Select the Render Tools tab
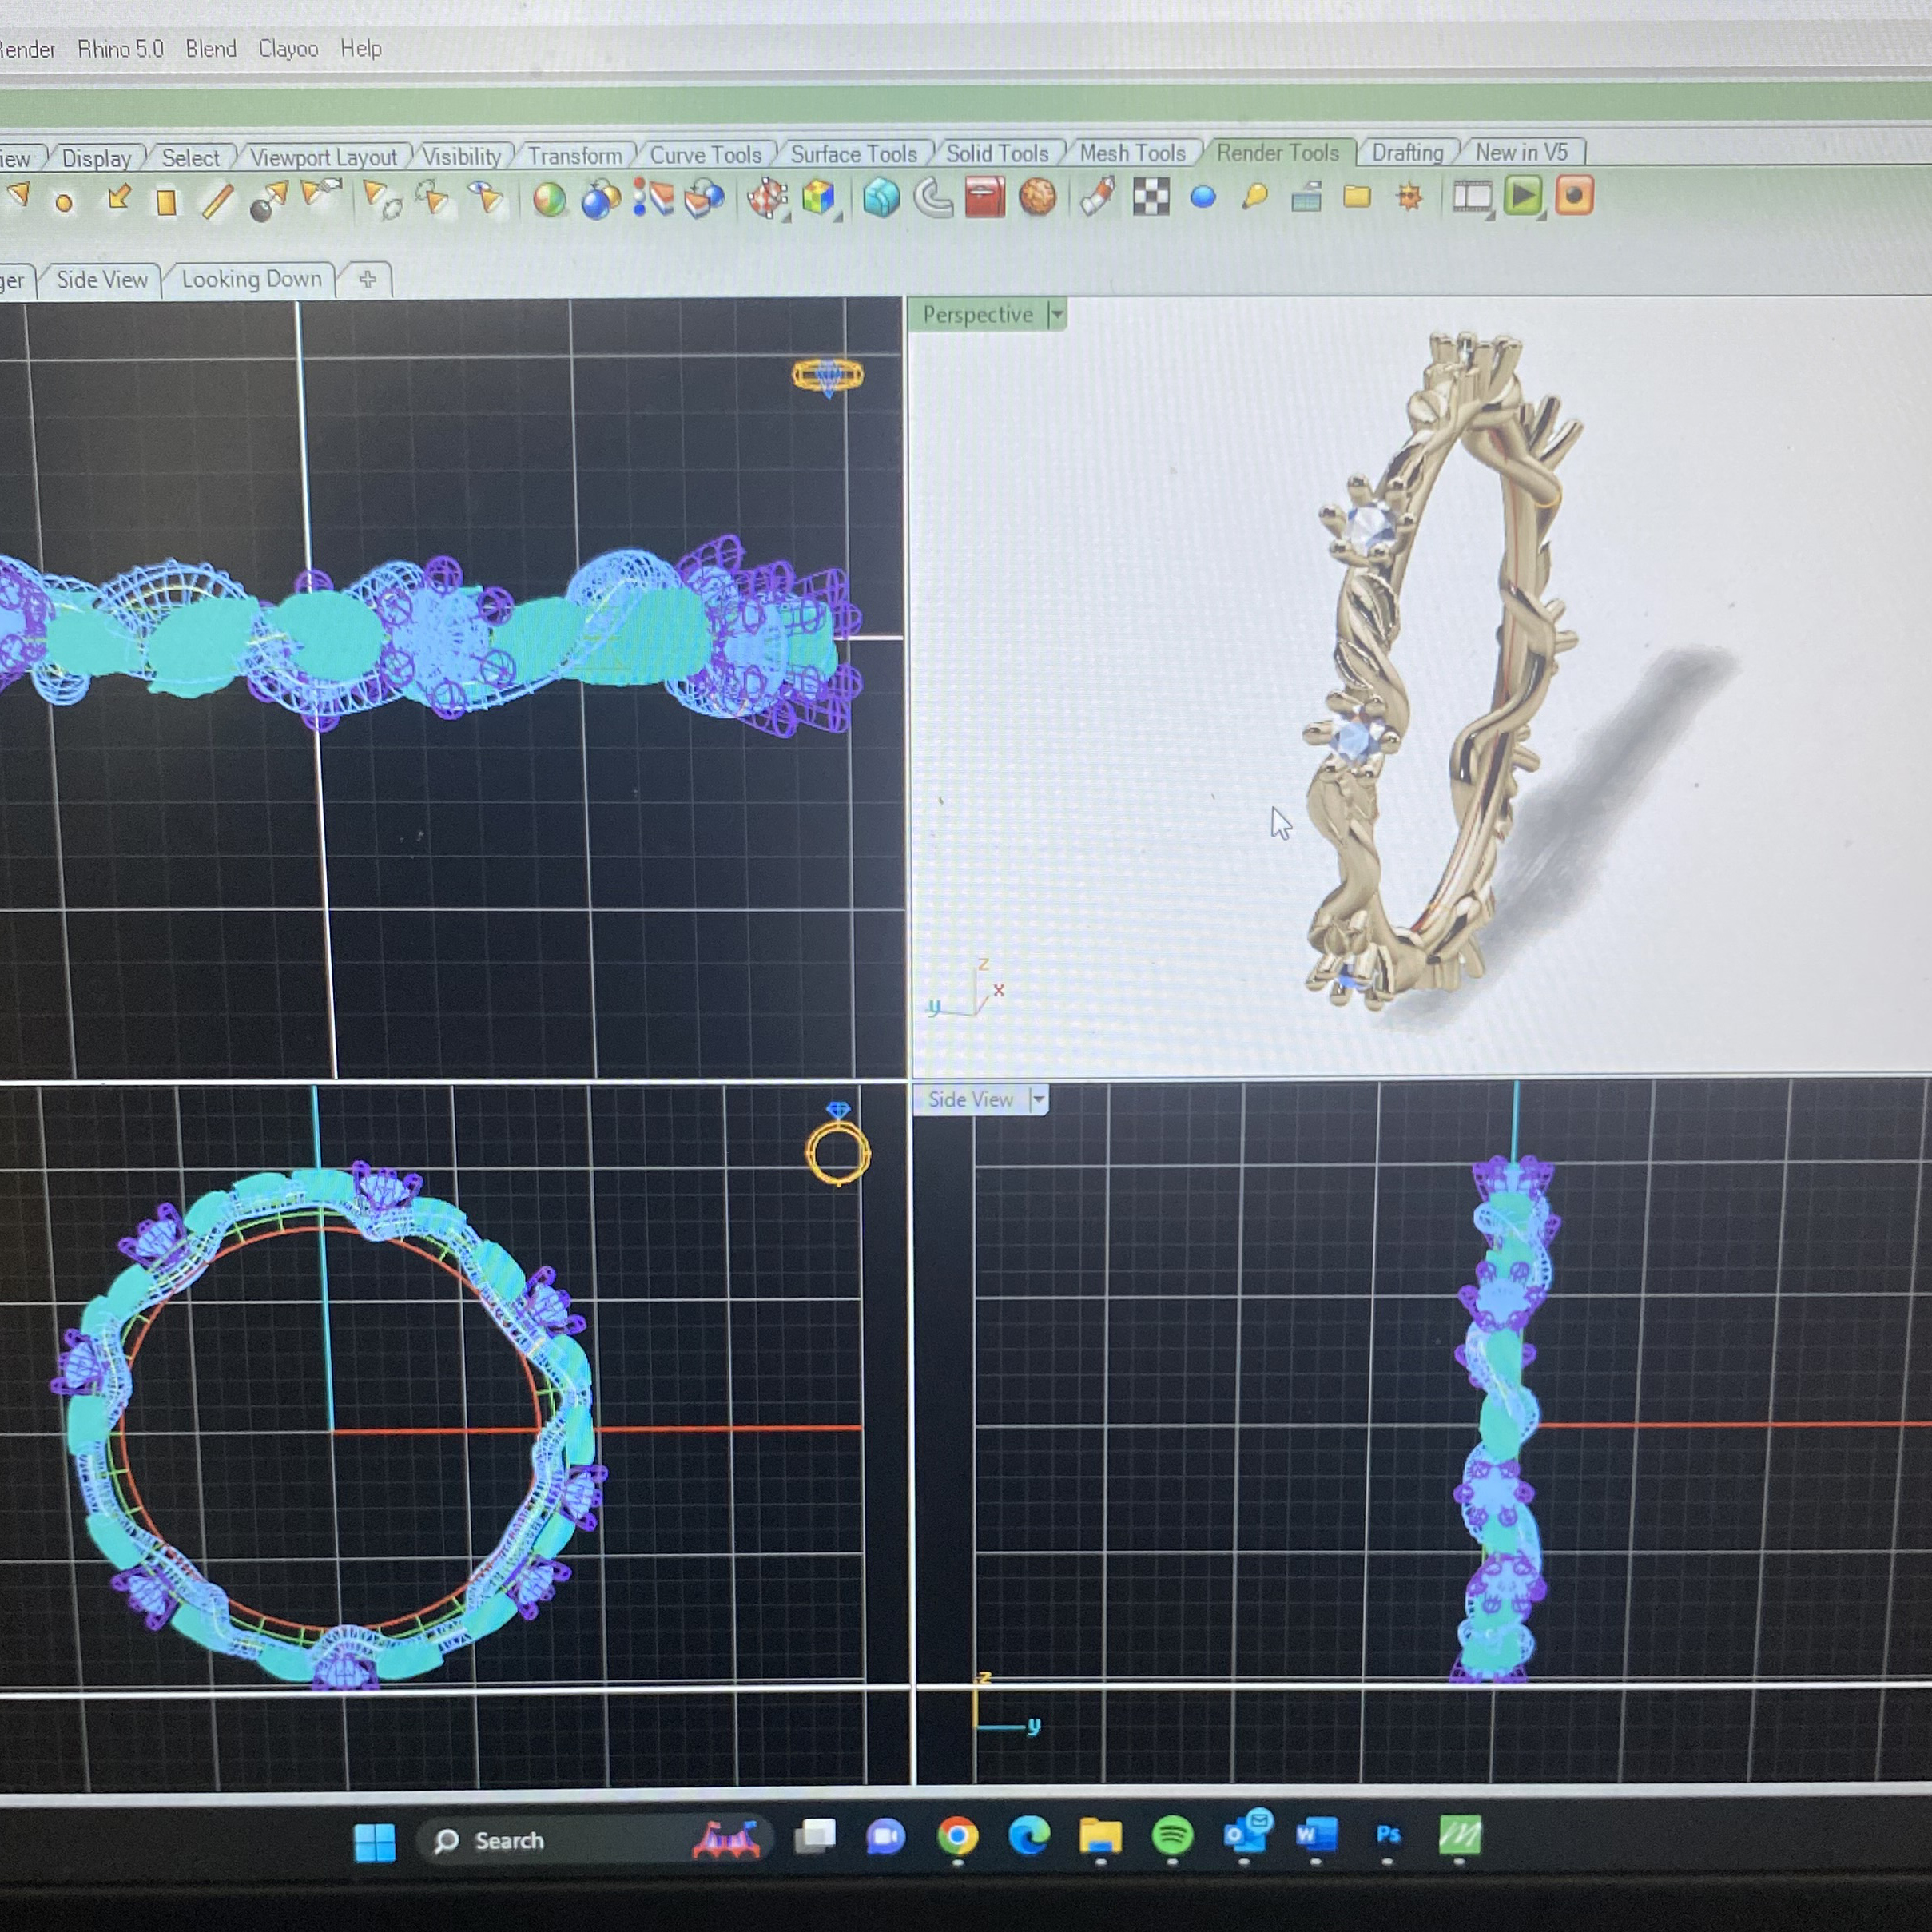Screen dimensions: 1932x1932 tap(1277, 152)
